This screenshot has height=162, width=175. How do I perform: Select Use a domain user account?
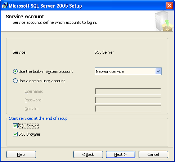tap(15, 81)
